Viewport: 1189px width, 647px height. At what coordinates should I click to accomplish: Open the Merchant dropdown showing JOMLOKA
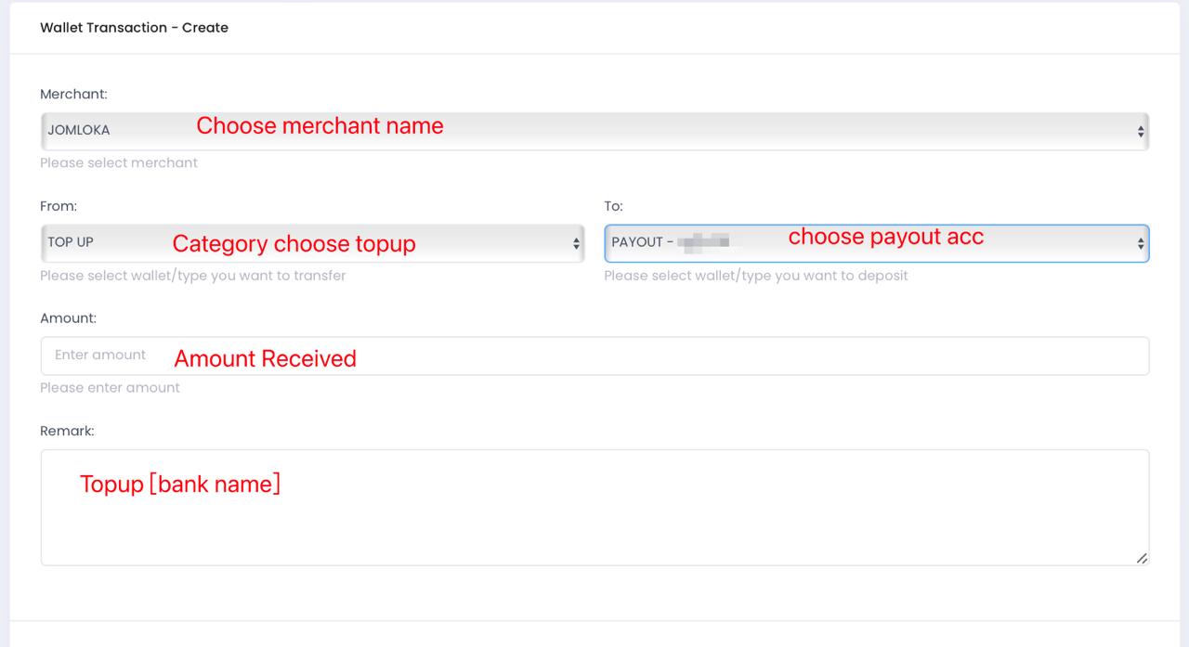pos(594,132)
